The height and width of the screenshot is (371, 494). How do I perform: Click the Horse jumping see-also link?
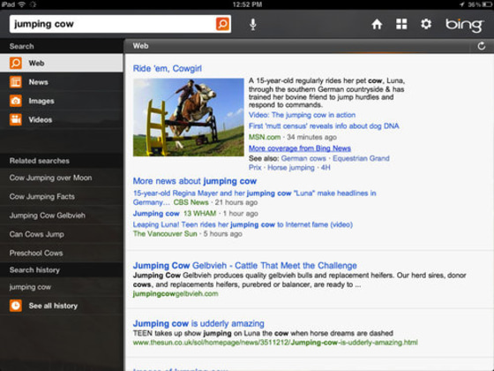[x=291, y=168]
